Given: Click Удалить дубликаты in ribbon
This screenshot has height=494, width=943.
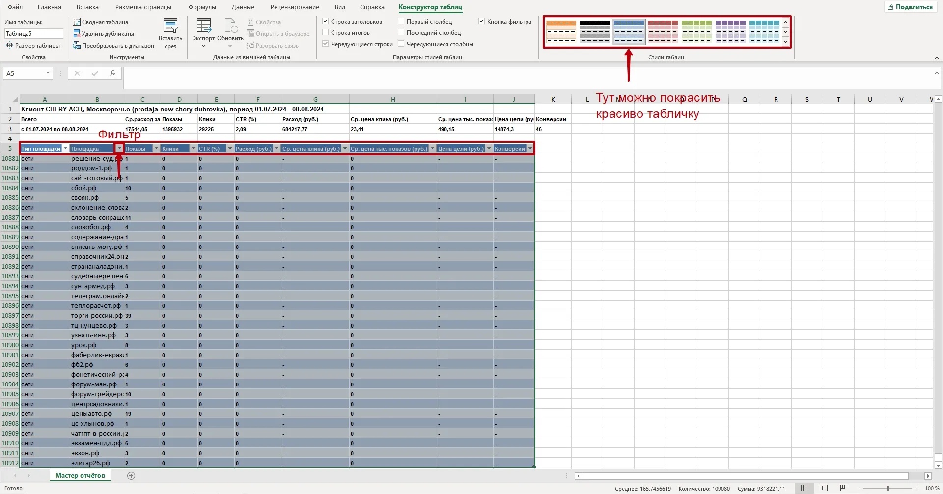Looking at the screenshot, I should 77,34.
